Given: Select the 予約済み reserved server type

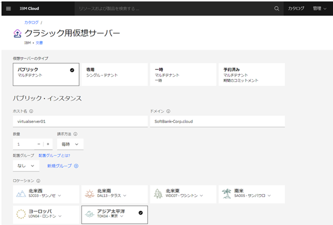Looking at the screenshot, I should (x=251, y=74).
